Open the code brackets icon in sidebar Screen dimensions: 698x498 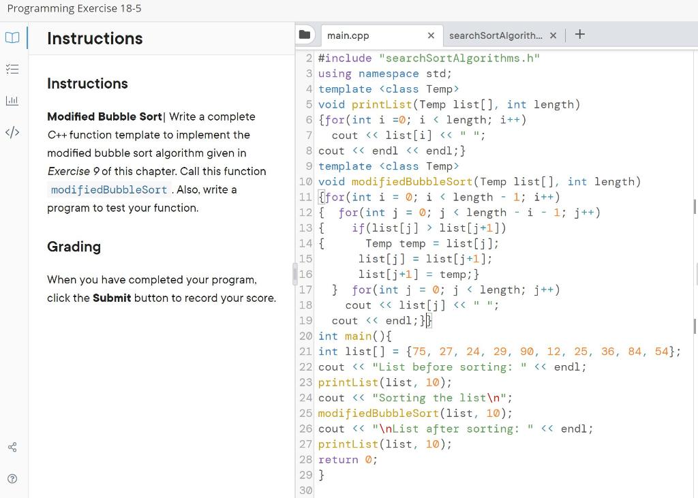(x=12, y=132)
